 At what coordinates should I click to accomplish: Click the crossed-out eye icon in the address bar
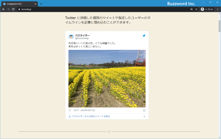coord(192,9)
